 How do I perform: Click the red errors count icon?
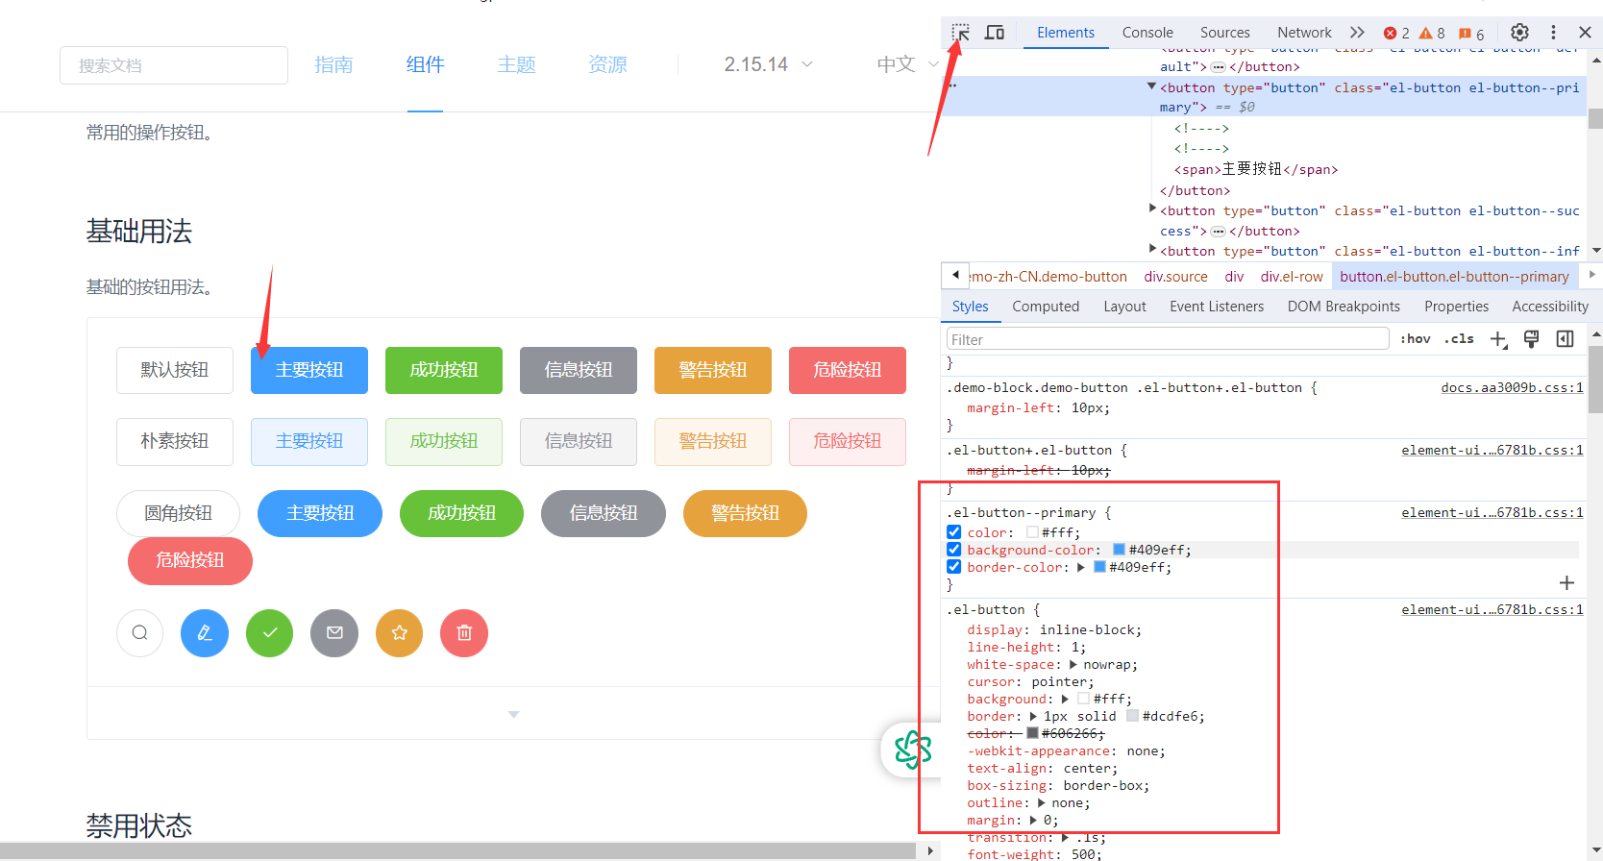click(x=1390, y=33)
